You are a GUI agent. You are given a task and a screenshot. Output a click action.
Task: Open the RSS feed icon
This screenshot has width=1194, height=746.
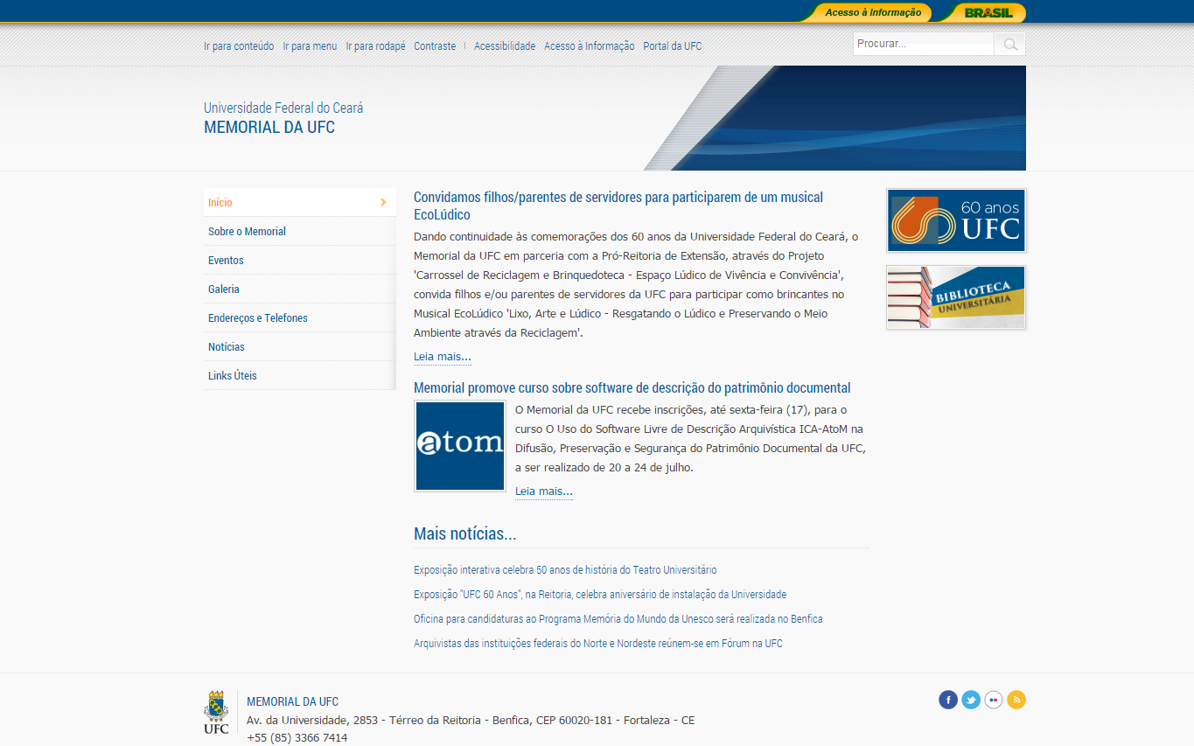point(1016,700)
